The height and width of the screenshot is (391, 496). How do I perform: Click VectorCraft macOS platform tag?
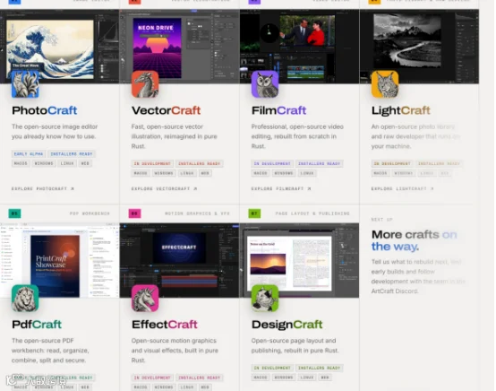[141, 173]
